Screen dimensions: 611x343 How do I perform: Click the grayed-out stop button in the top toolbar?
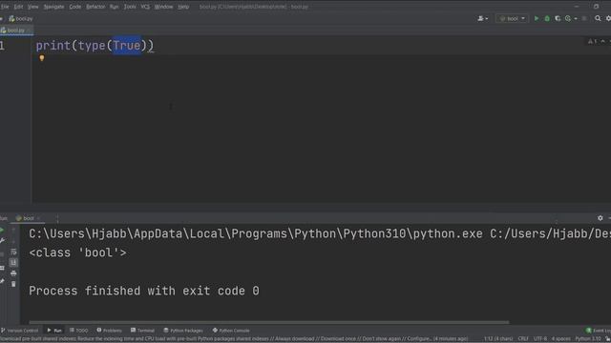(x=584, y=18)
